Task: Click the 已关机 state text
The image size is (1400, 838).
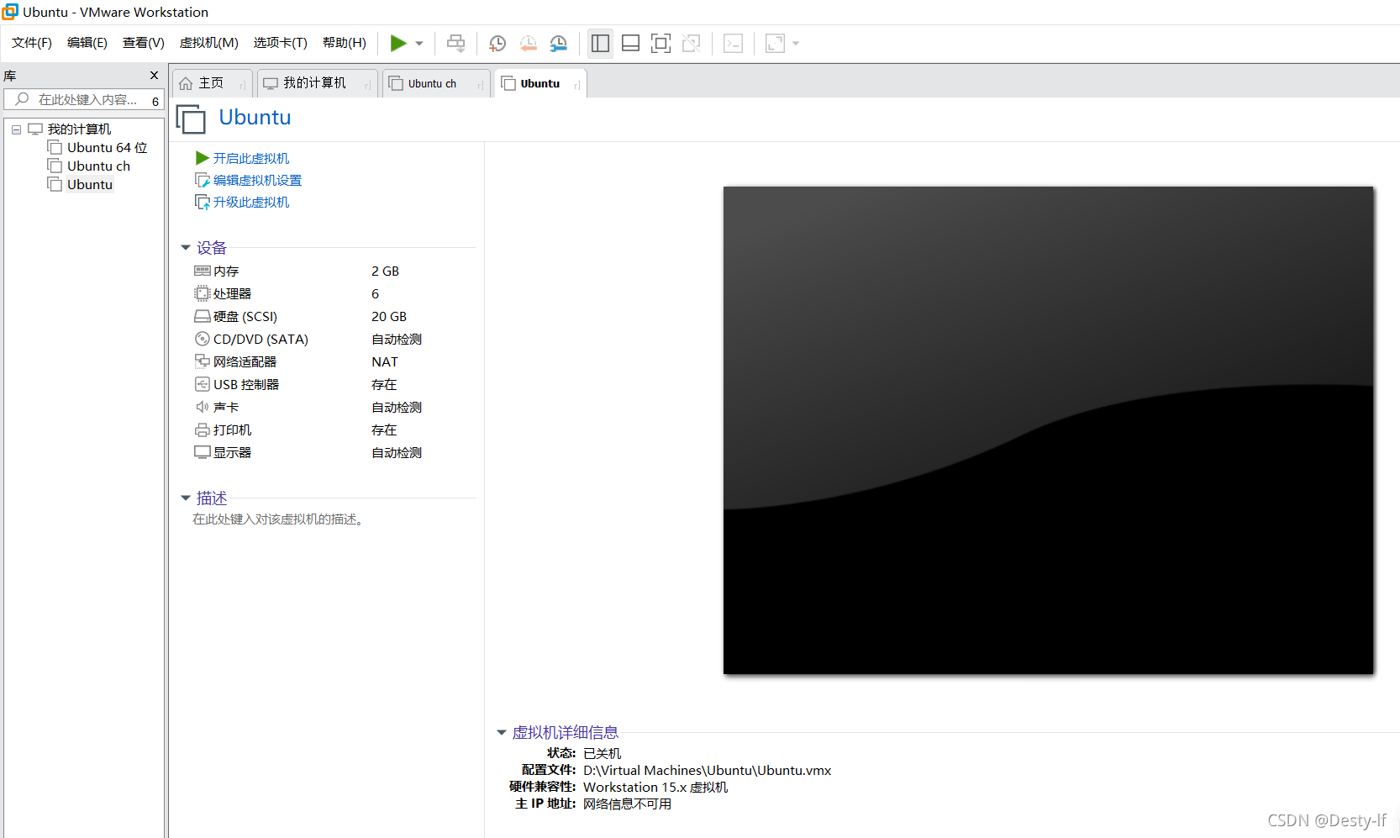Action: pyautogui.click(x=603, y=753)
